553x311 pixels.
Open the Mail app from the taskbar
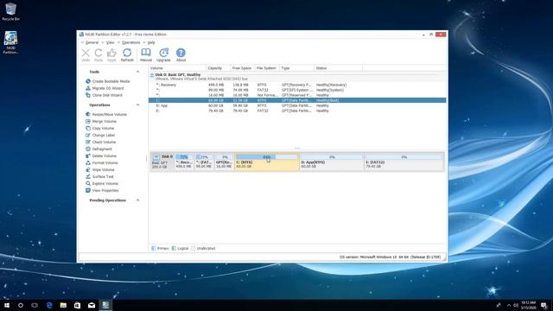(x=92, y=305)
